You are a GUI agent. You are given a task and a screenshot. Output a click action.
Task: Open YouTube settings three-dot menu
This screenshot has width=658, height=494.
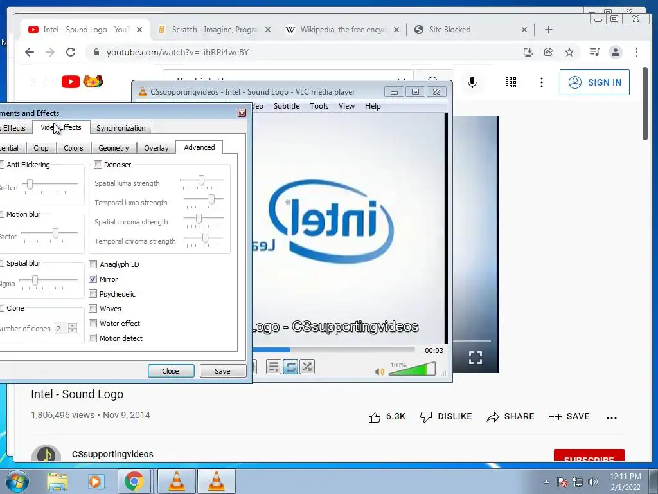tap(541, 82)
